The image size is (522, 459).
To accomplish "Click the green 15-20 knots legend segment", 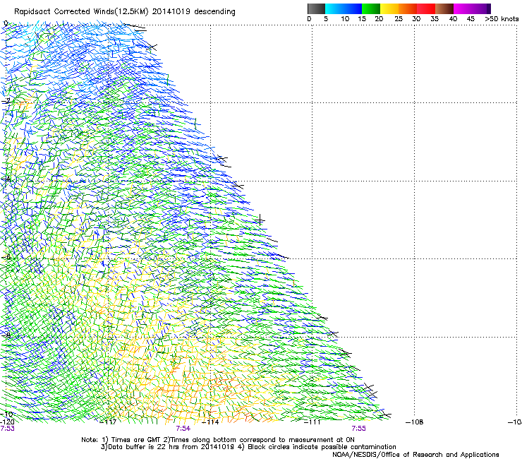I will point(371,8).
